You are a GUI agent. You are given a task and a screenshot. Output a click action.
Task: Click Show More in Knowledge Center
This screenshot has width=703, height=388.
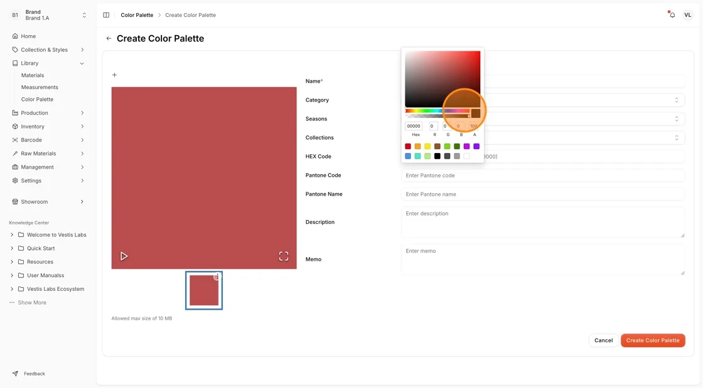32,302
